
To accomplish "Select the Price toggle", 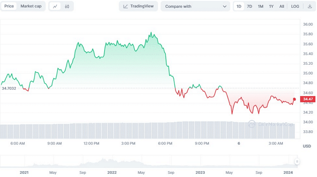I will 9,6.
